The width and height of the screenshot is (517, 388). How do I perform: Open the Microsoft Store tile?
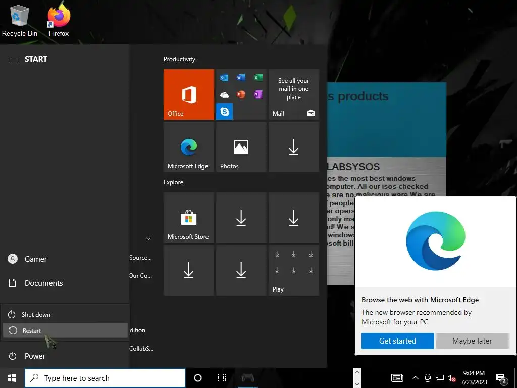[189, 218]
